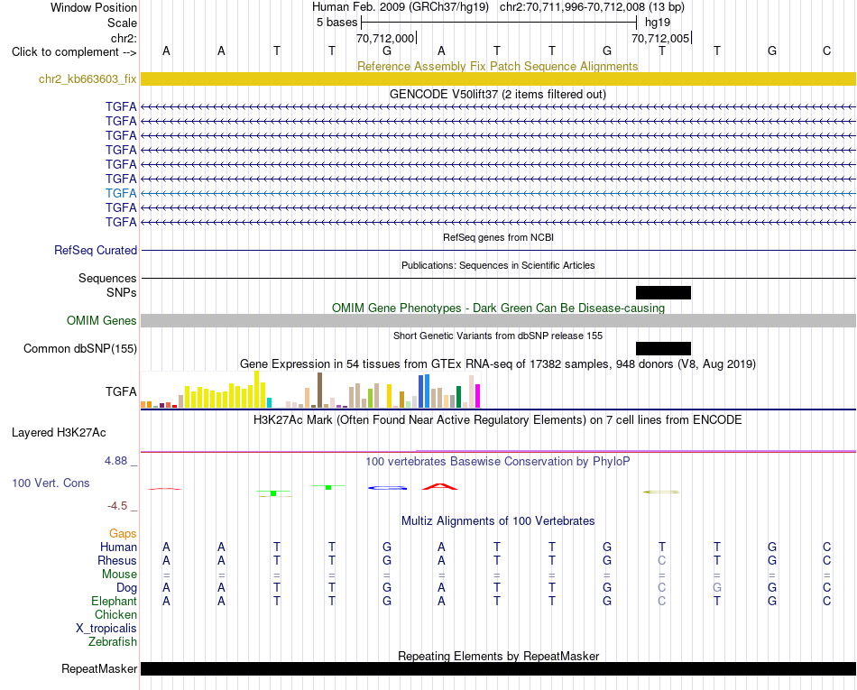The image size is (857, 690).
Task: Click the Scale label
Action: (x=122, y=23)
